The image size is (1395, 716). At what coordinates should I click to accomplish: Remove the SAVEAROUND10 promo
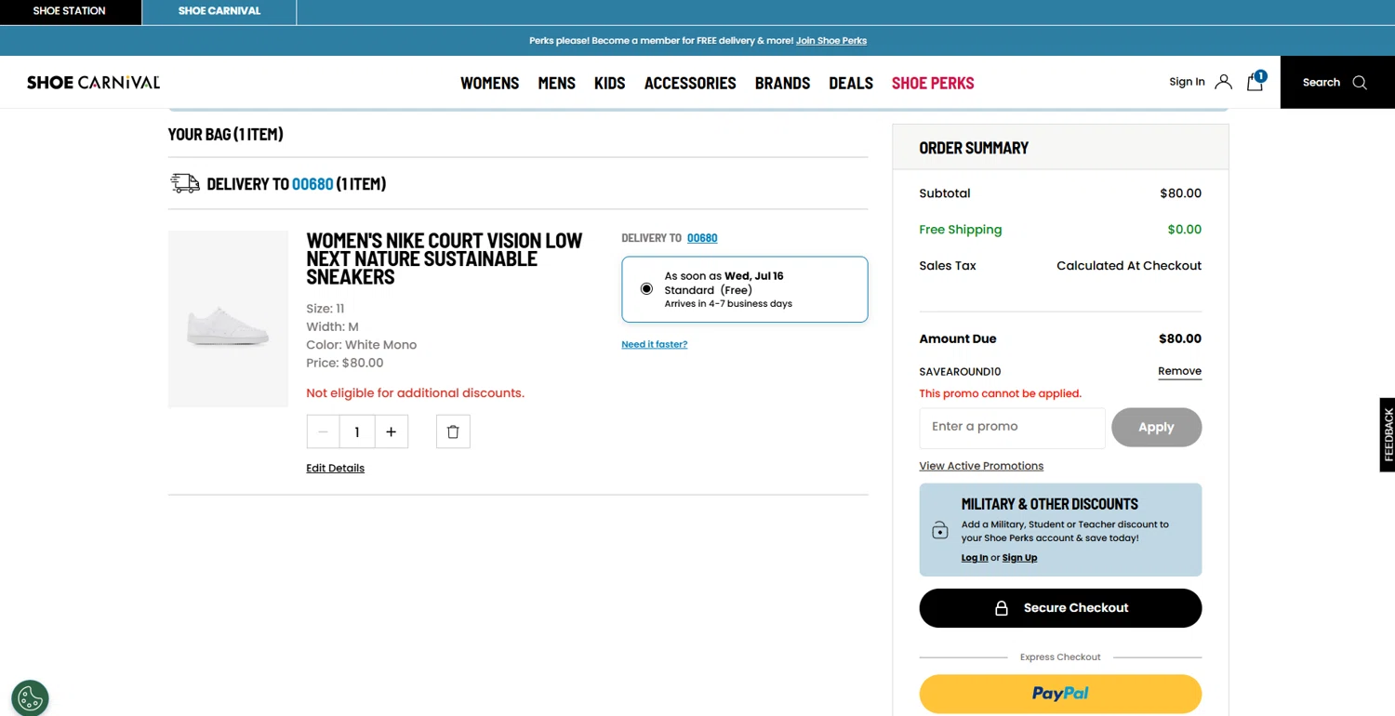tap(1179, 371)
